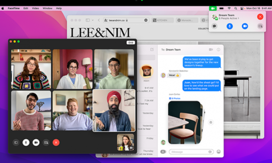Mute microphone in Dream Team panel
Image resolution: width=272 pixels, height=163 pixels.
click(229, 26)
